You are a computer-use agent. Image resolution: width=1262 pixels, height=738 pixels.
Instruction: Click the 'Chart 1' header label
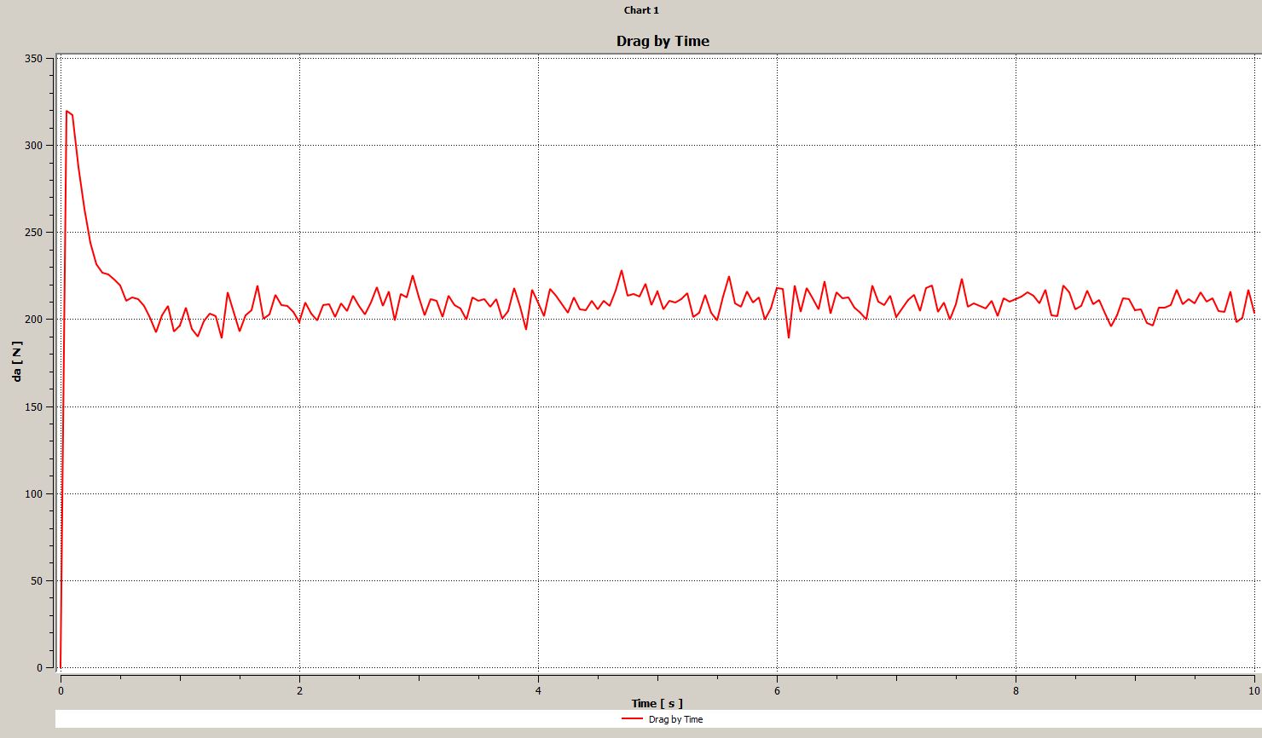pos(641,10)
